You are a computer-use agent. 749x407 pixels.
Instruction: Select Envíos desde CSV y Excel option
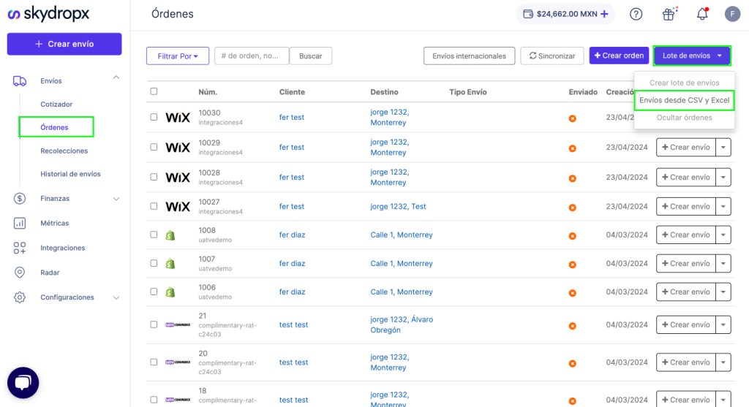point(684,100)
